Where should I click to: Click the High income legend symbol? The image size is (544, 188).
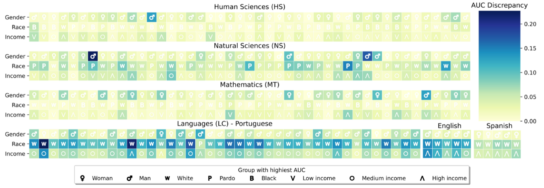[x=422, y=178]
